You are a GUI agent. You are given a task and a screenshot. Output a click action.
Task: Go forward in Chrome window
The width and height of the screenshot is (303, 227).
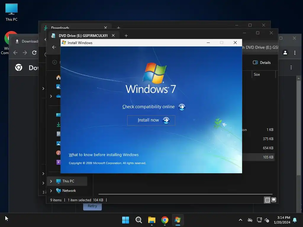pos(25,53)
